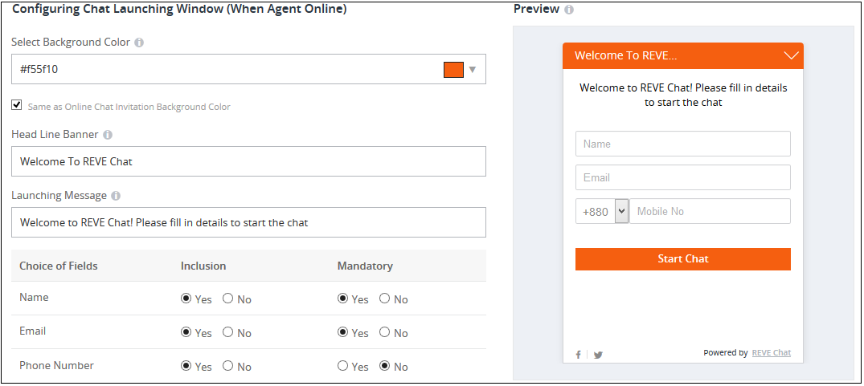Open REVE Chat link in footer
This screenshot has width=864, height=386.
click(772, 353)
